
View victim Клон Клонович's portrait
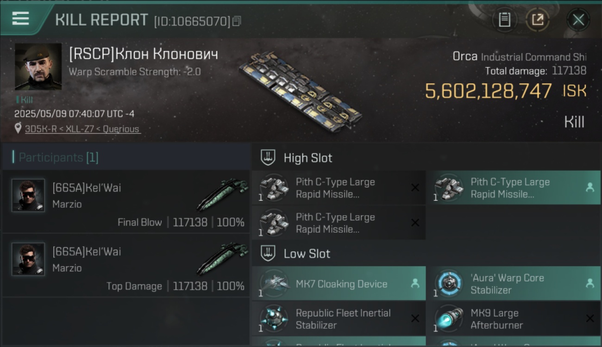pos(38,67)
